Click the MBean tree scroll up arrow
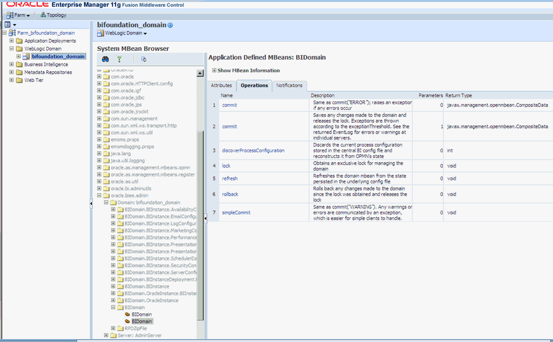The width and height of the screenshot is (553, 342). click(x=200, y=73)
